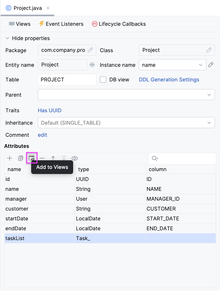
Task: Select the taskList attribute row
Action: click(38, 238)
